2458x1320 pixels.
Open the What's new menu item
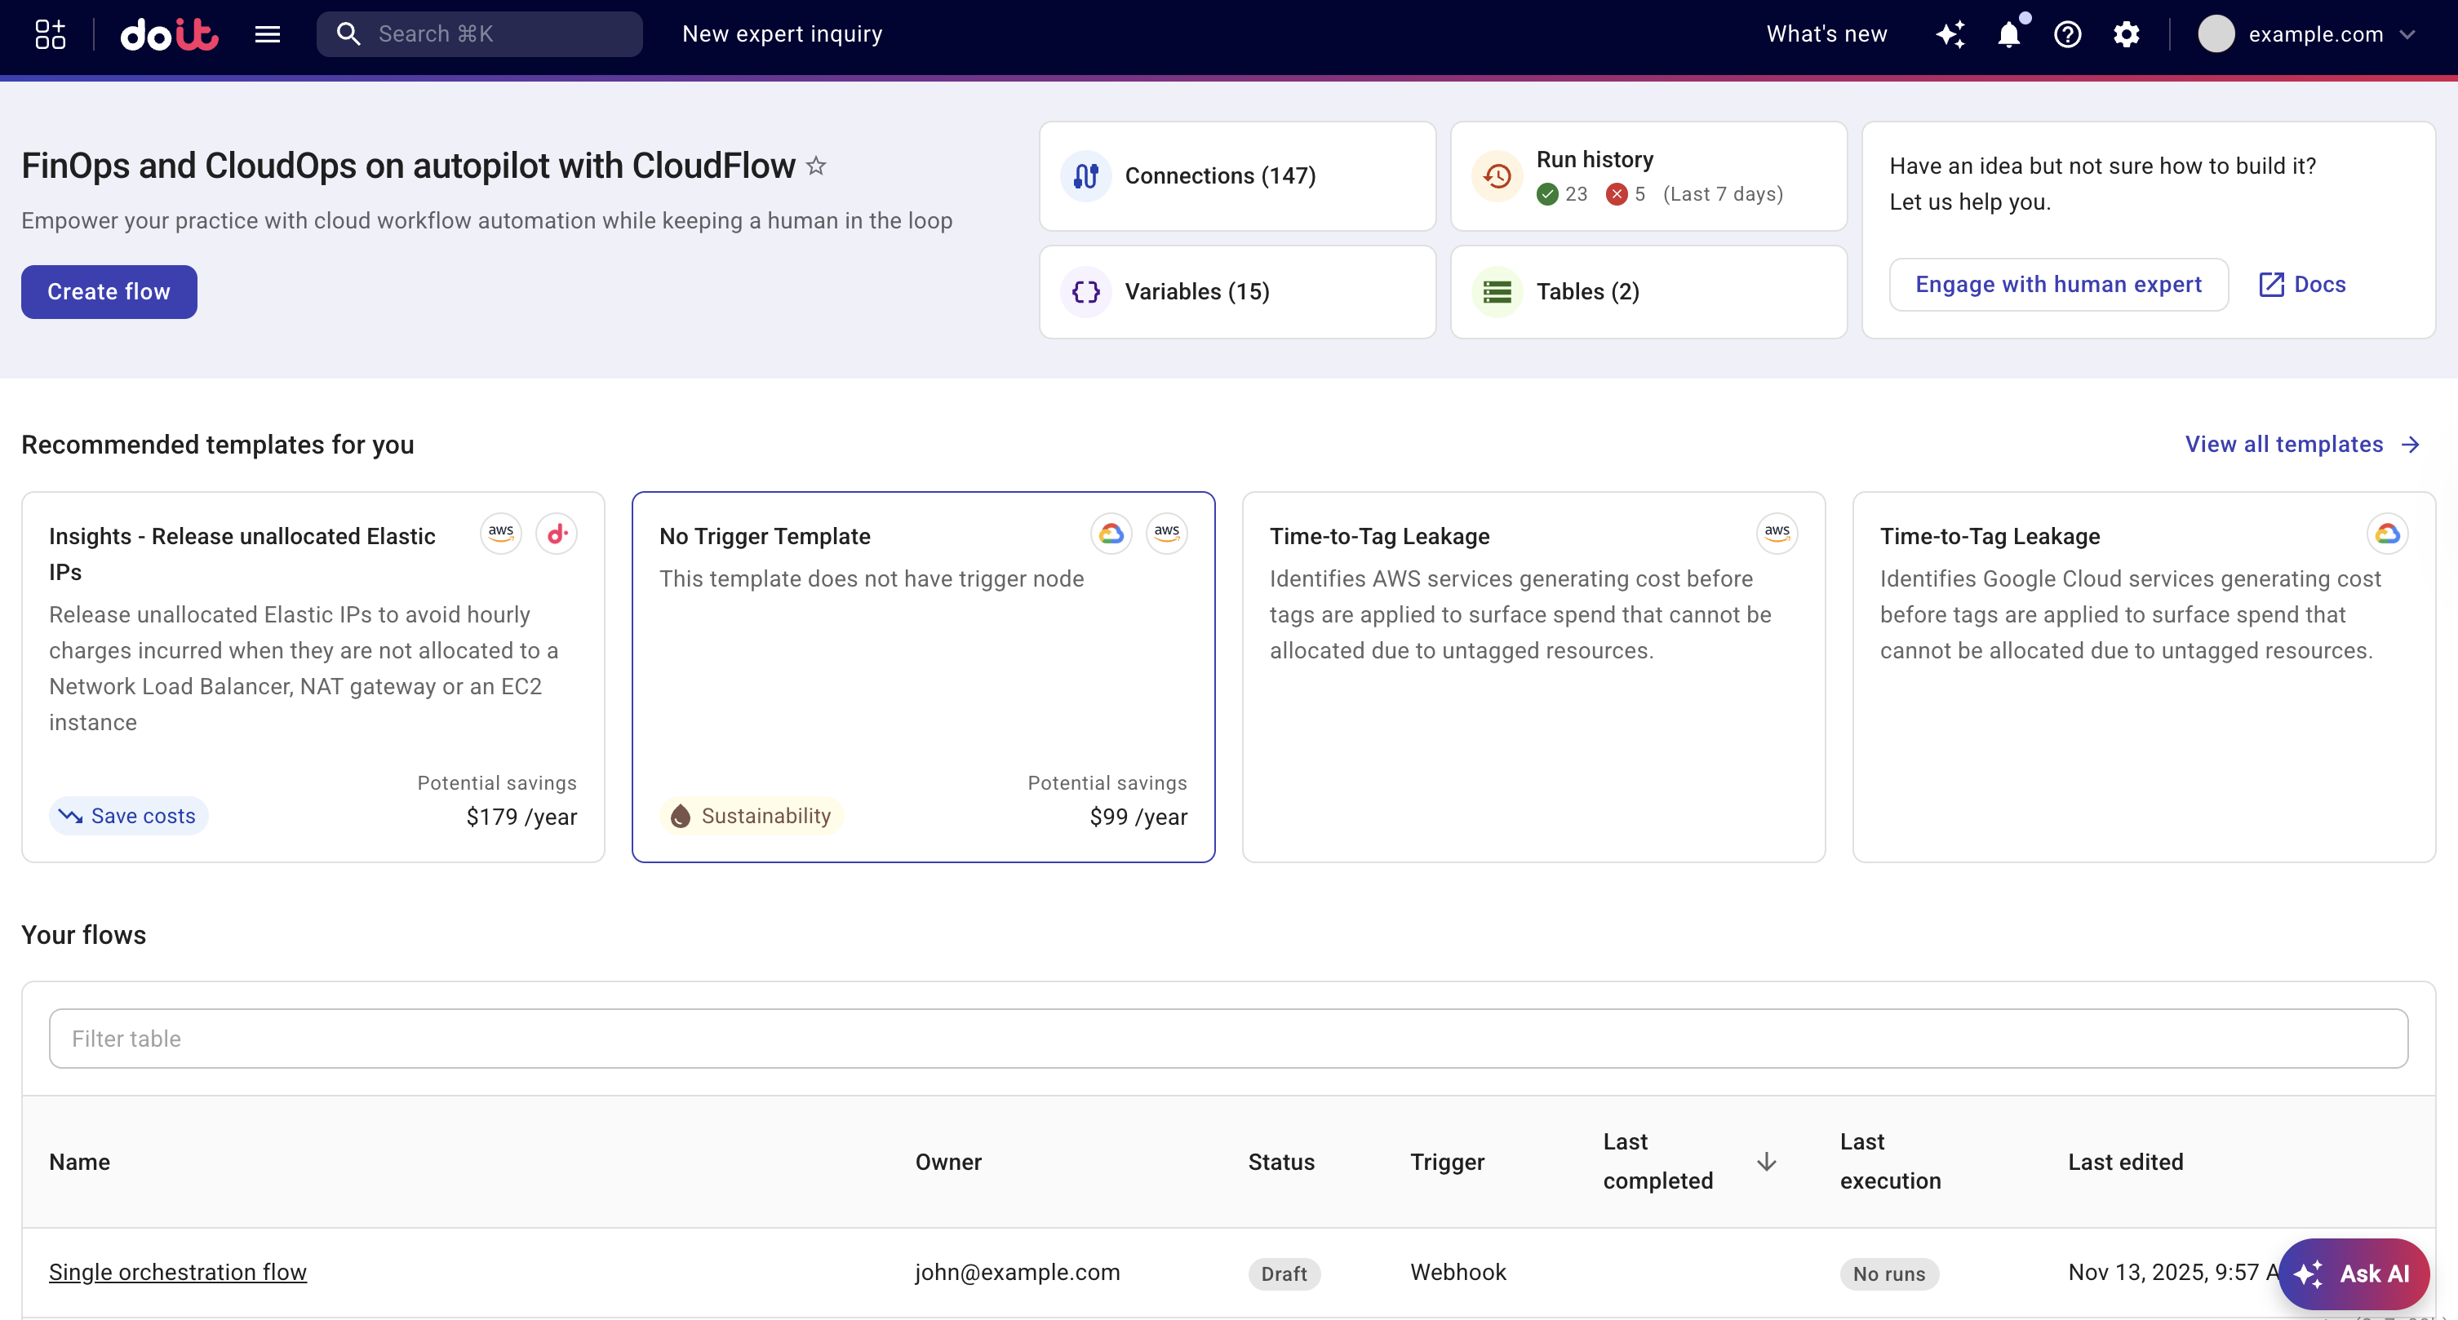point(1826,33)
